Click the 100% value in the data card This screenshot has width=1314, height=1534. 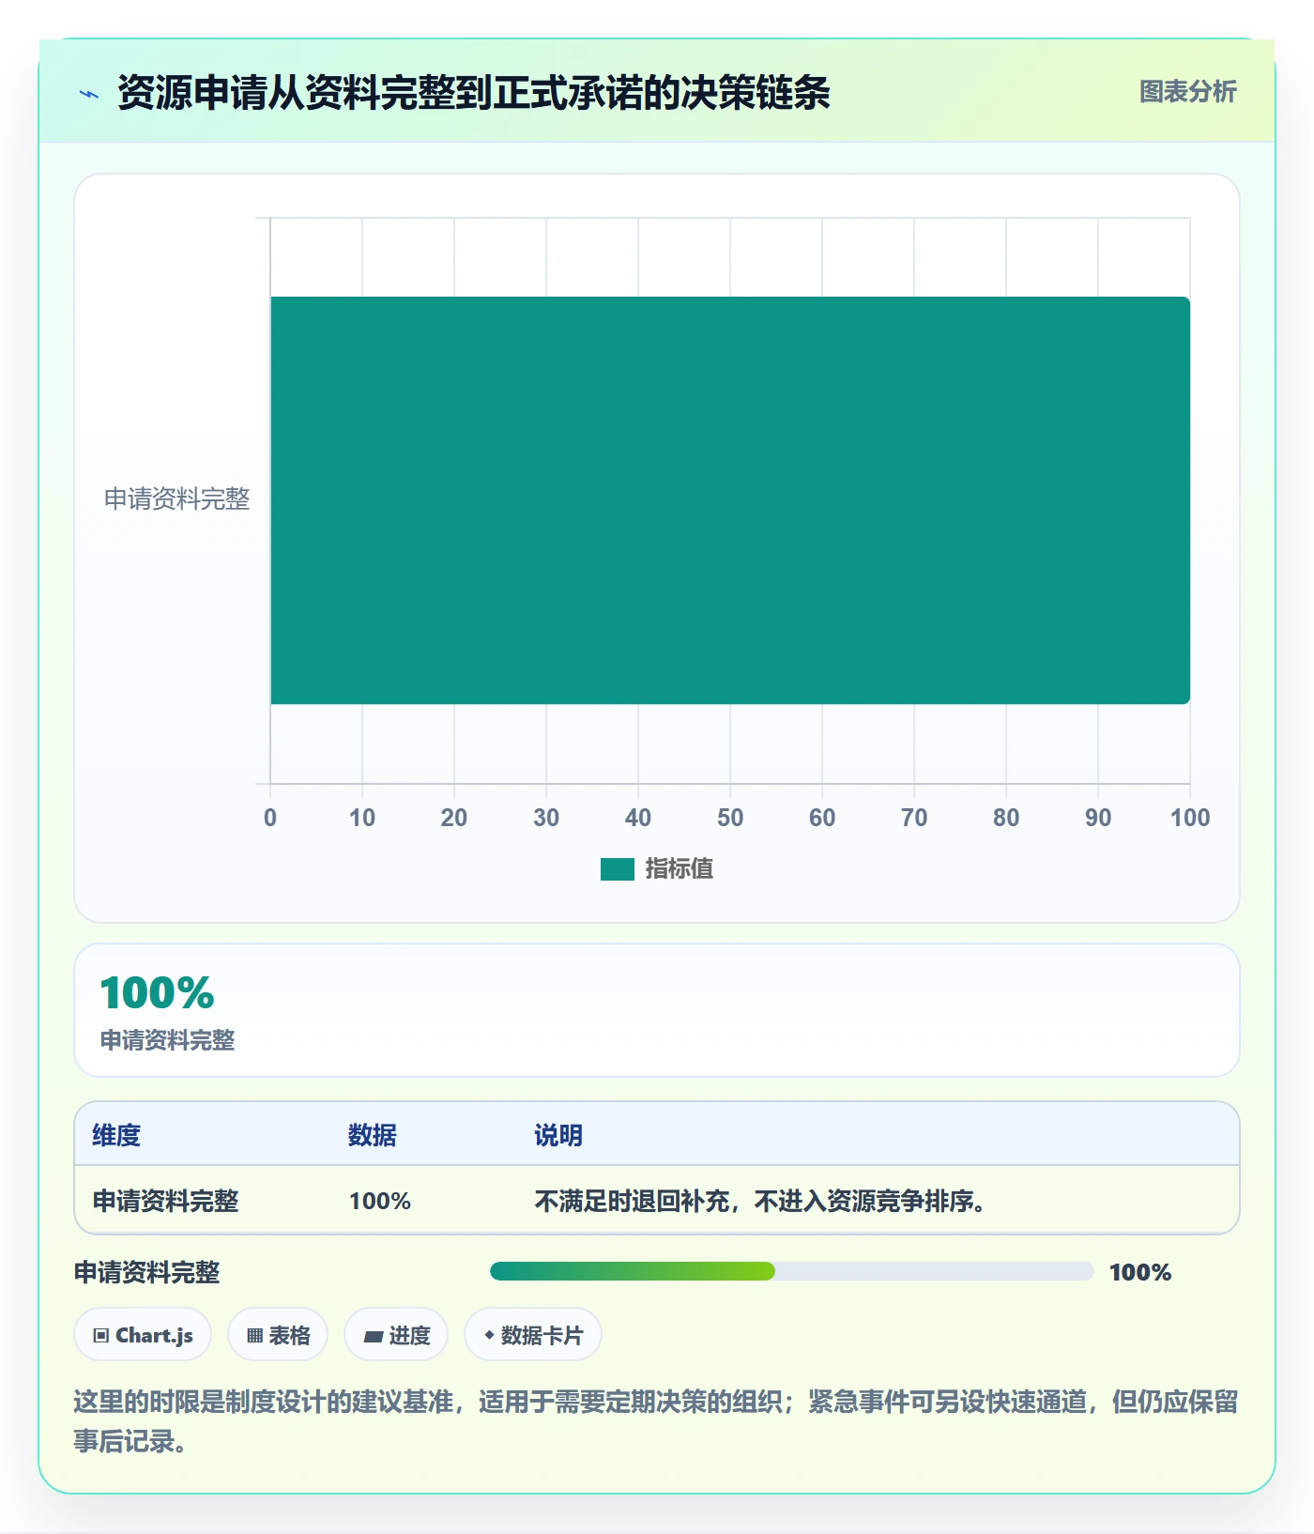click(x=157, y=993)
